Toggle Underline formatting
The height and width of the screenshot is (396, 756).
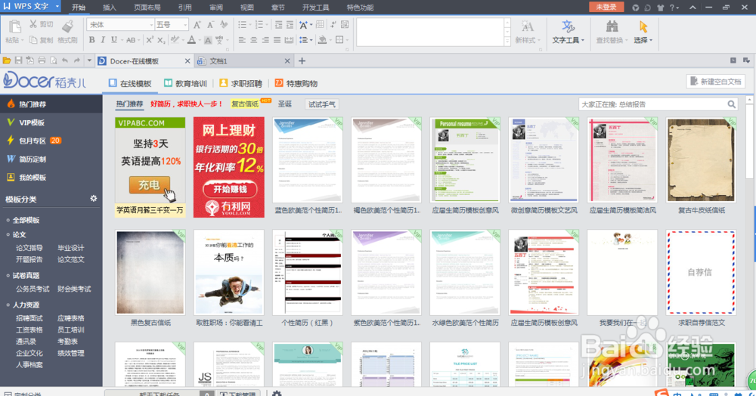[x=114, y=40]
